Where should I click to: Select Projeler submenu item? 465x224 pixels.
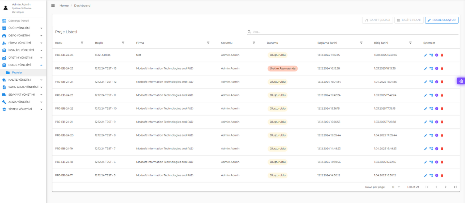[23, 73]
